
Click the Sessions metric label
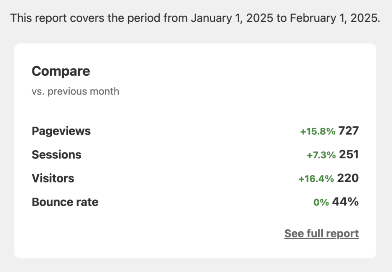pyautogui.click(x=57, y=155)
